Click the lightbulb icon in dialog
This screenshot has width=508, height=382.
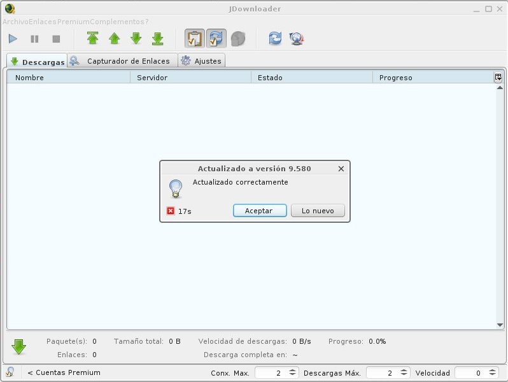176,188
